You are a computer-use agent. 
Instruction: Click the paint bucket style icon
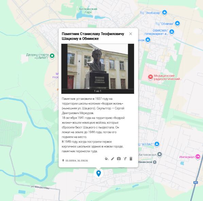click(x=106, y=159)
